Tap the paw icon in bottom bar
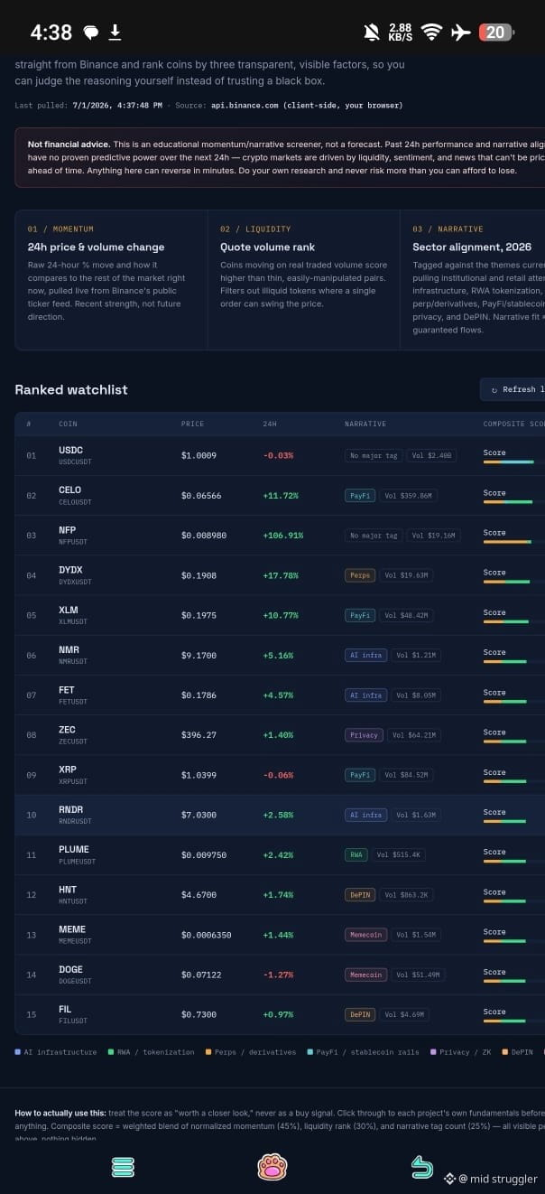Screen dimensions: 545x1194 (272, 1167)
